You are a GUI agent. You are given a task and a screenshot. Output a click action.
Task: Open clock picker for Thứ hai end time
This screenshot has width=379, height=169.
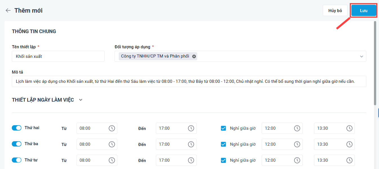click(x=191, y=128)
